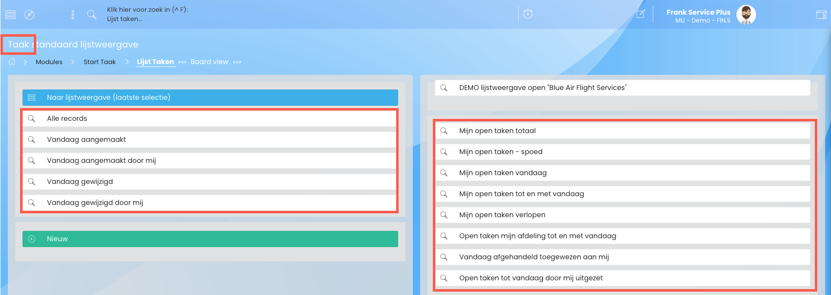Open the Alle records list
The height and width of the screenshot is (295, 831).
[209, 118]
